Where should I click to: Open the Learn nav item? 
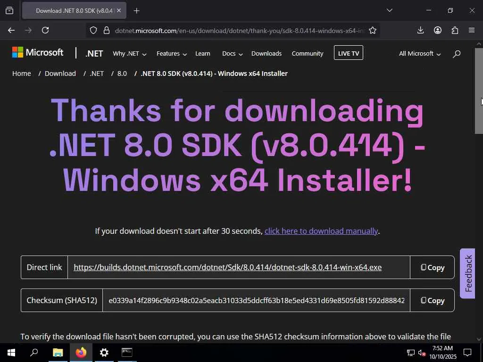point(203,54)
